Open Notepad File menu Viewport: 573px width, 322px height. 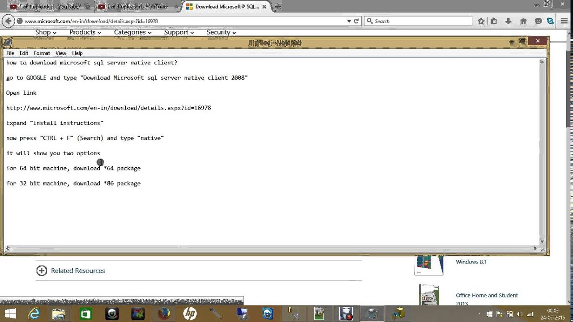click(10, 53)
